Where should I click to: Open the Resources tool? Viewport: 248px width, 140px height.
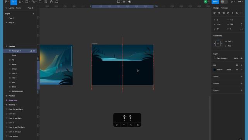point(46,2)
